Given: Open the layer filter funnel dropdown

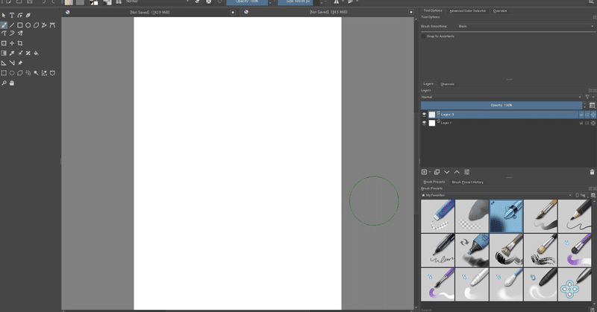Looking at the screenshot, I should coord(589,97).
